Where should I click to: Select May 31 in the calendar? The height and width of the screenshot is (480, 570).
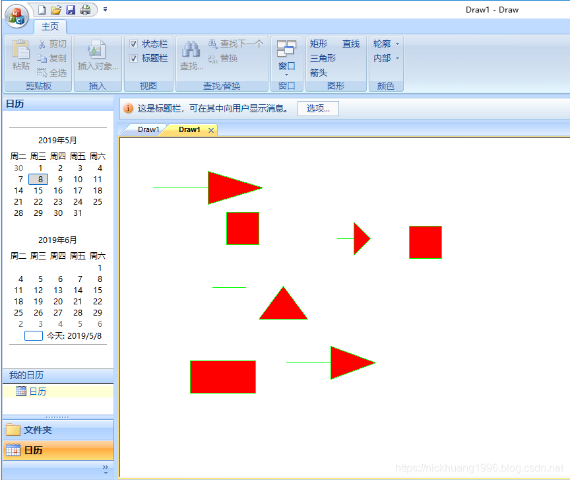[78, 213]
